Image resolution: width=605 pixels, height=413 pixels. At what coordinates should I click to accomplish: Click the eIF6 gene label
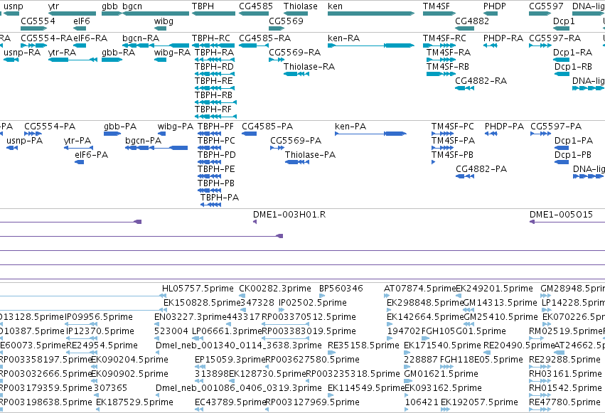coord(82,21)
